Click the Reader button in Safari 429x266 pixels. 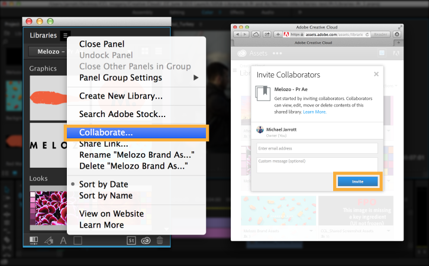(380, 34)
